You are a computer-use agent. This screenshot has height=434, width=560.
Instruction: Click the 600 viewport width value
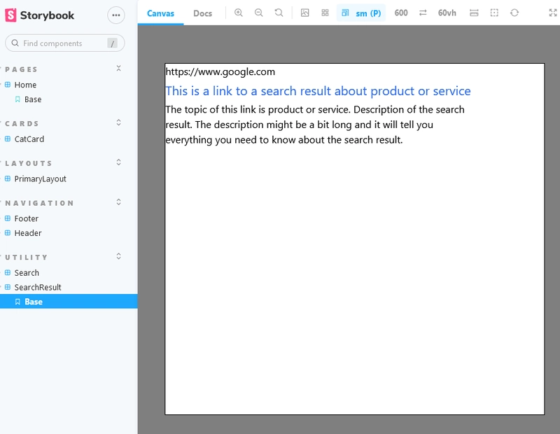pyautogui.click(x=401, y=13)
